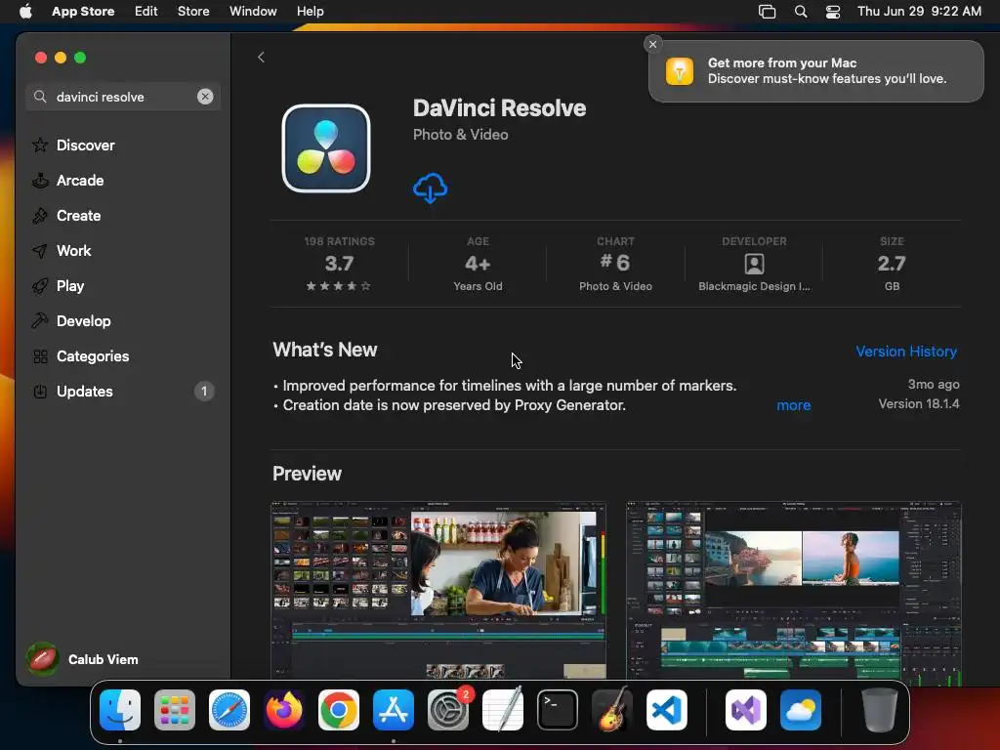Image resolution: width=1000 pixels, height=750 pixels.
Task: Open the Help menu
Action: click(310, 11)
